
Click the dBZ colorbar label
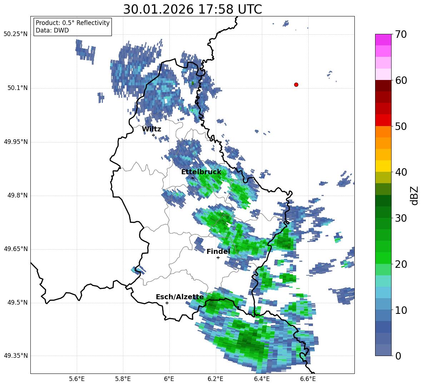pyautogui.click(x=415, y=195)
